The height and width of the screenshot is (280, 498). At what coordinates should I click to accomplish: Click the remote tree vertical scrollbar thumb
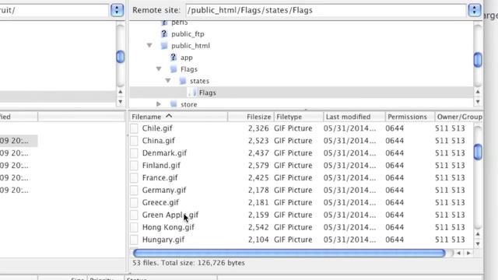478,60
